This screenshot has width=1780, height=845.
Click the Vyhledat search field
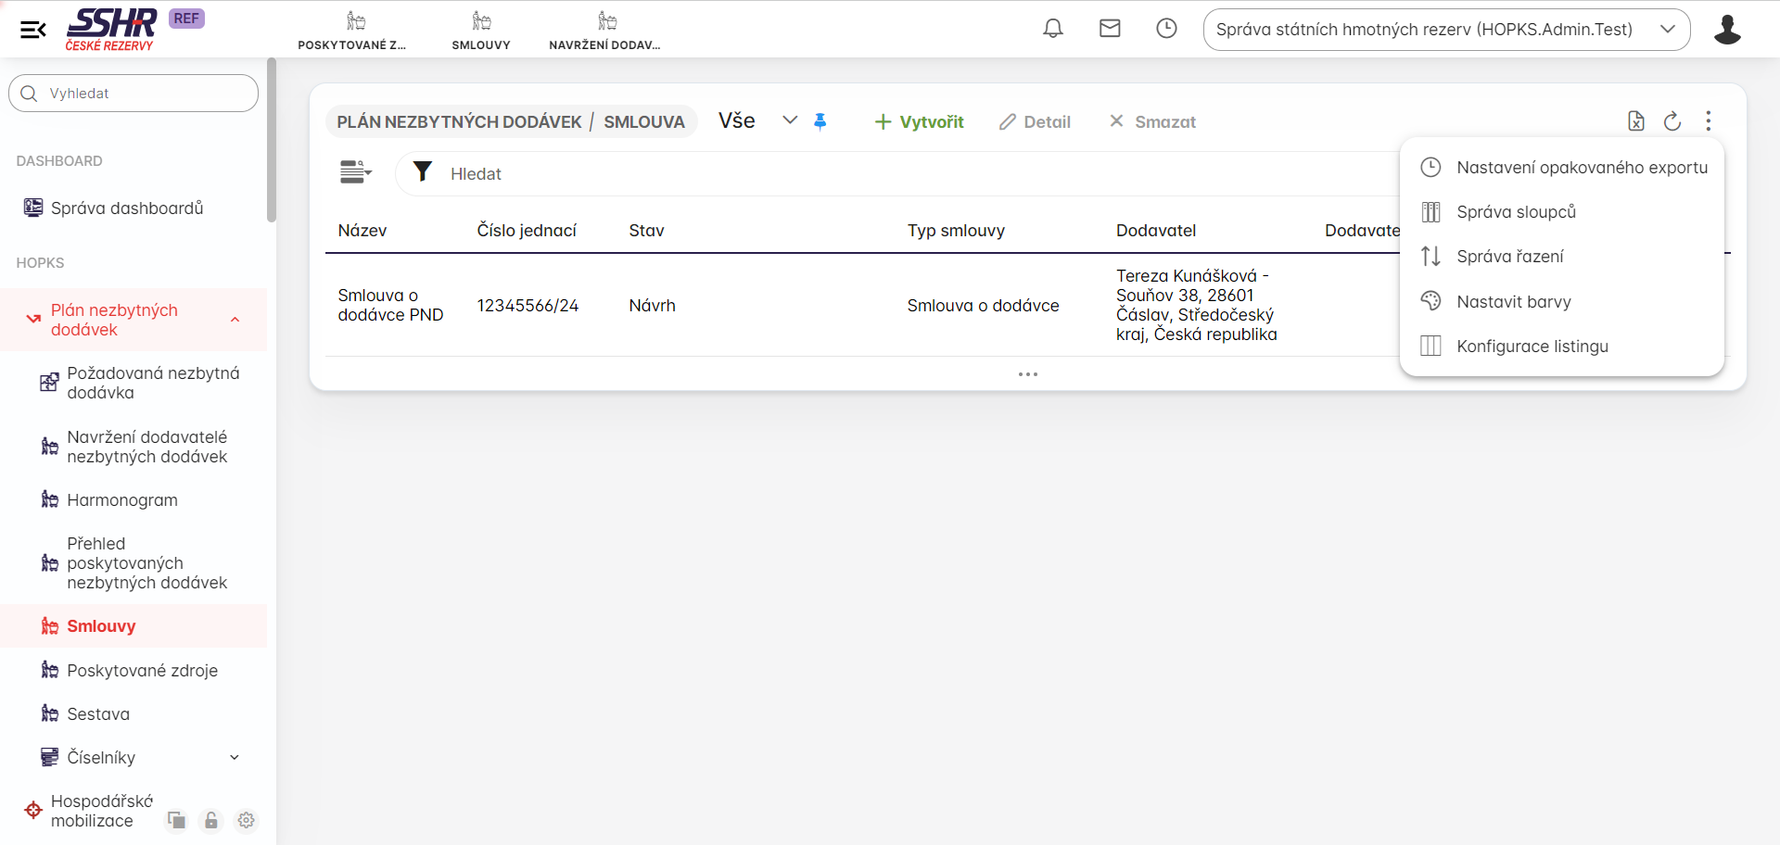point(133,94)
